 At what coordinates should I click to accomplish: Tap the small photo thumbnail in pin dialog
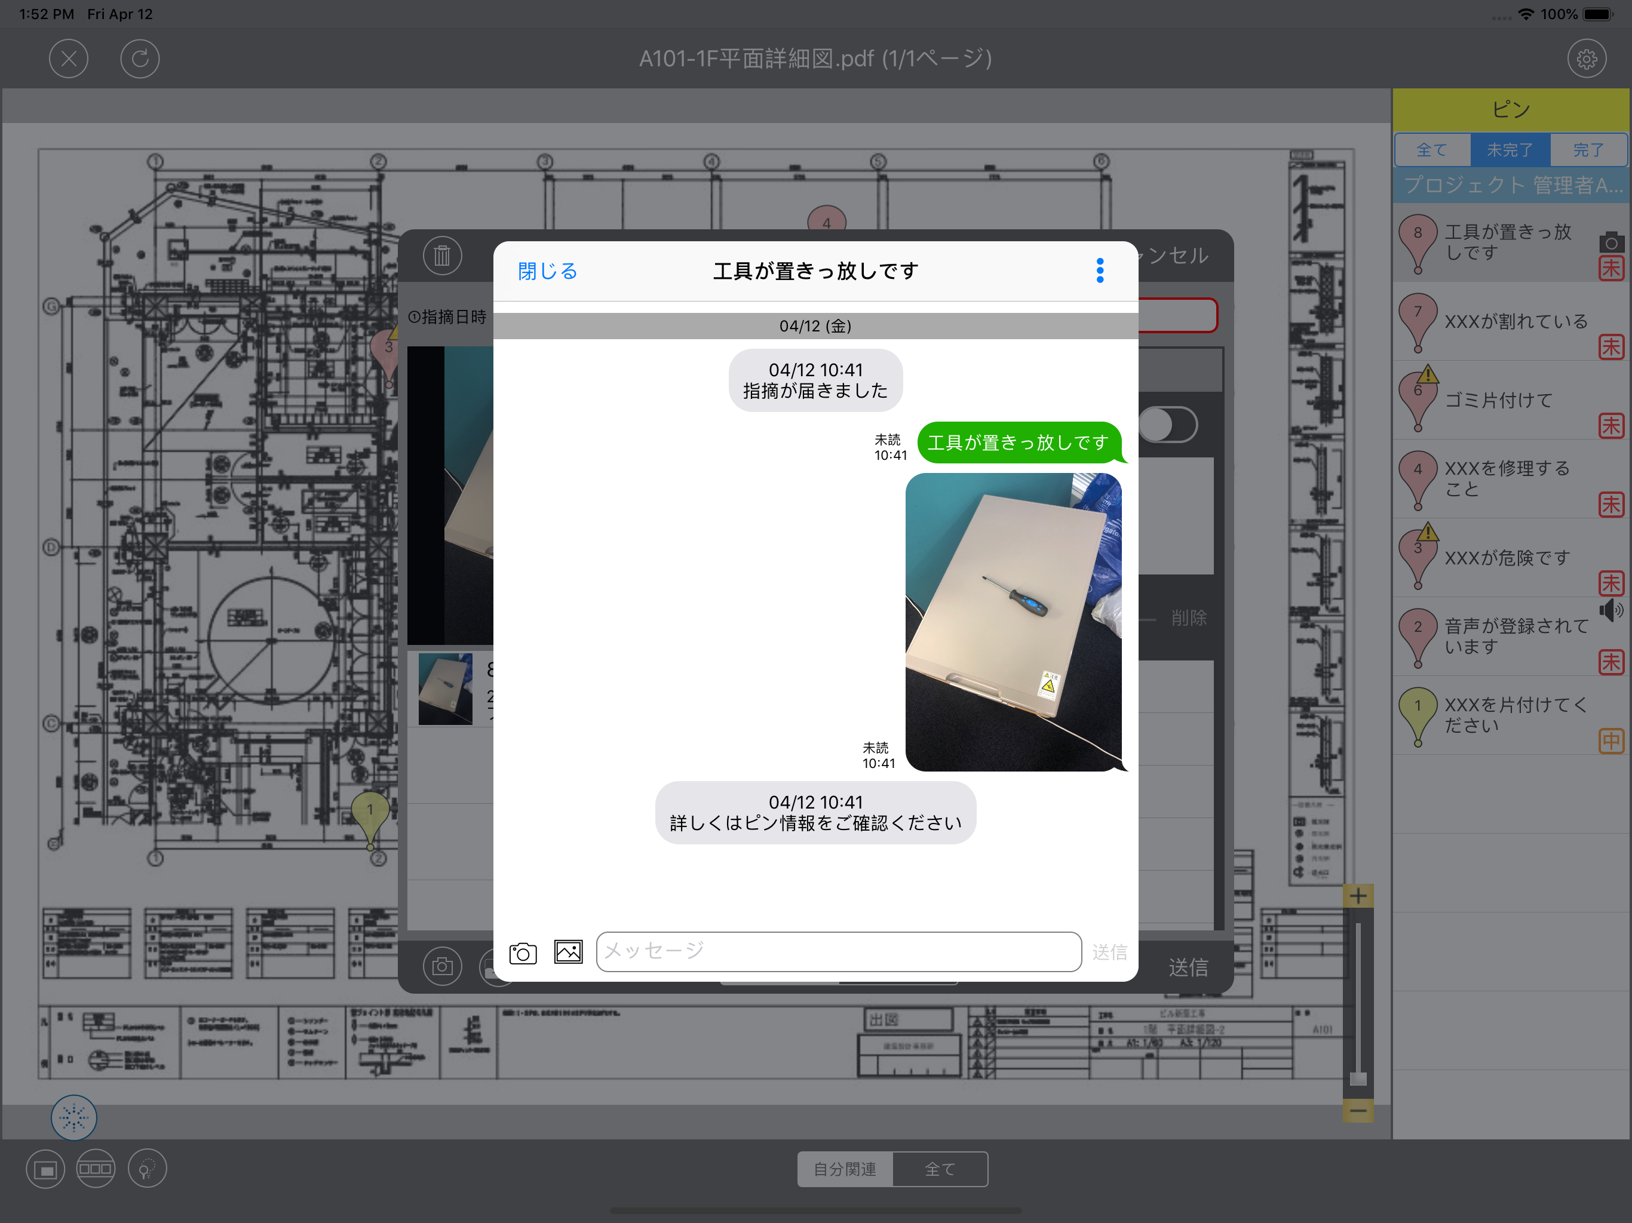(445, 689)
